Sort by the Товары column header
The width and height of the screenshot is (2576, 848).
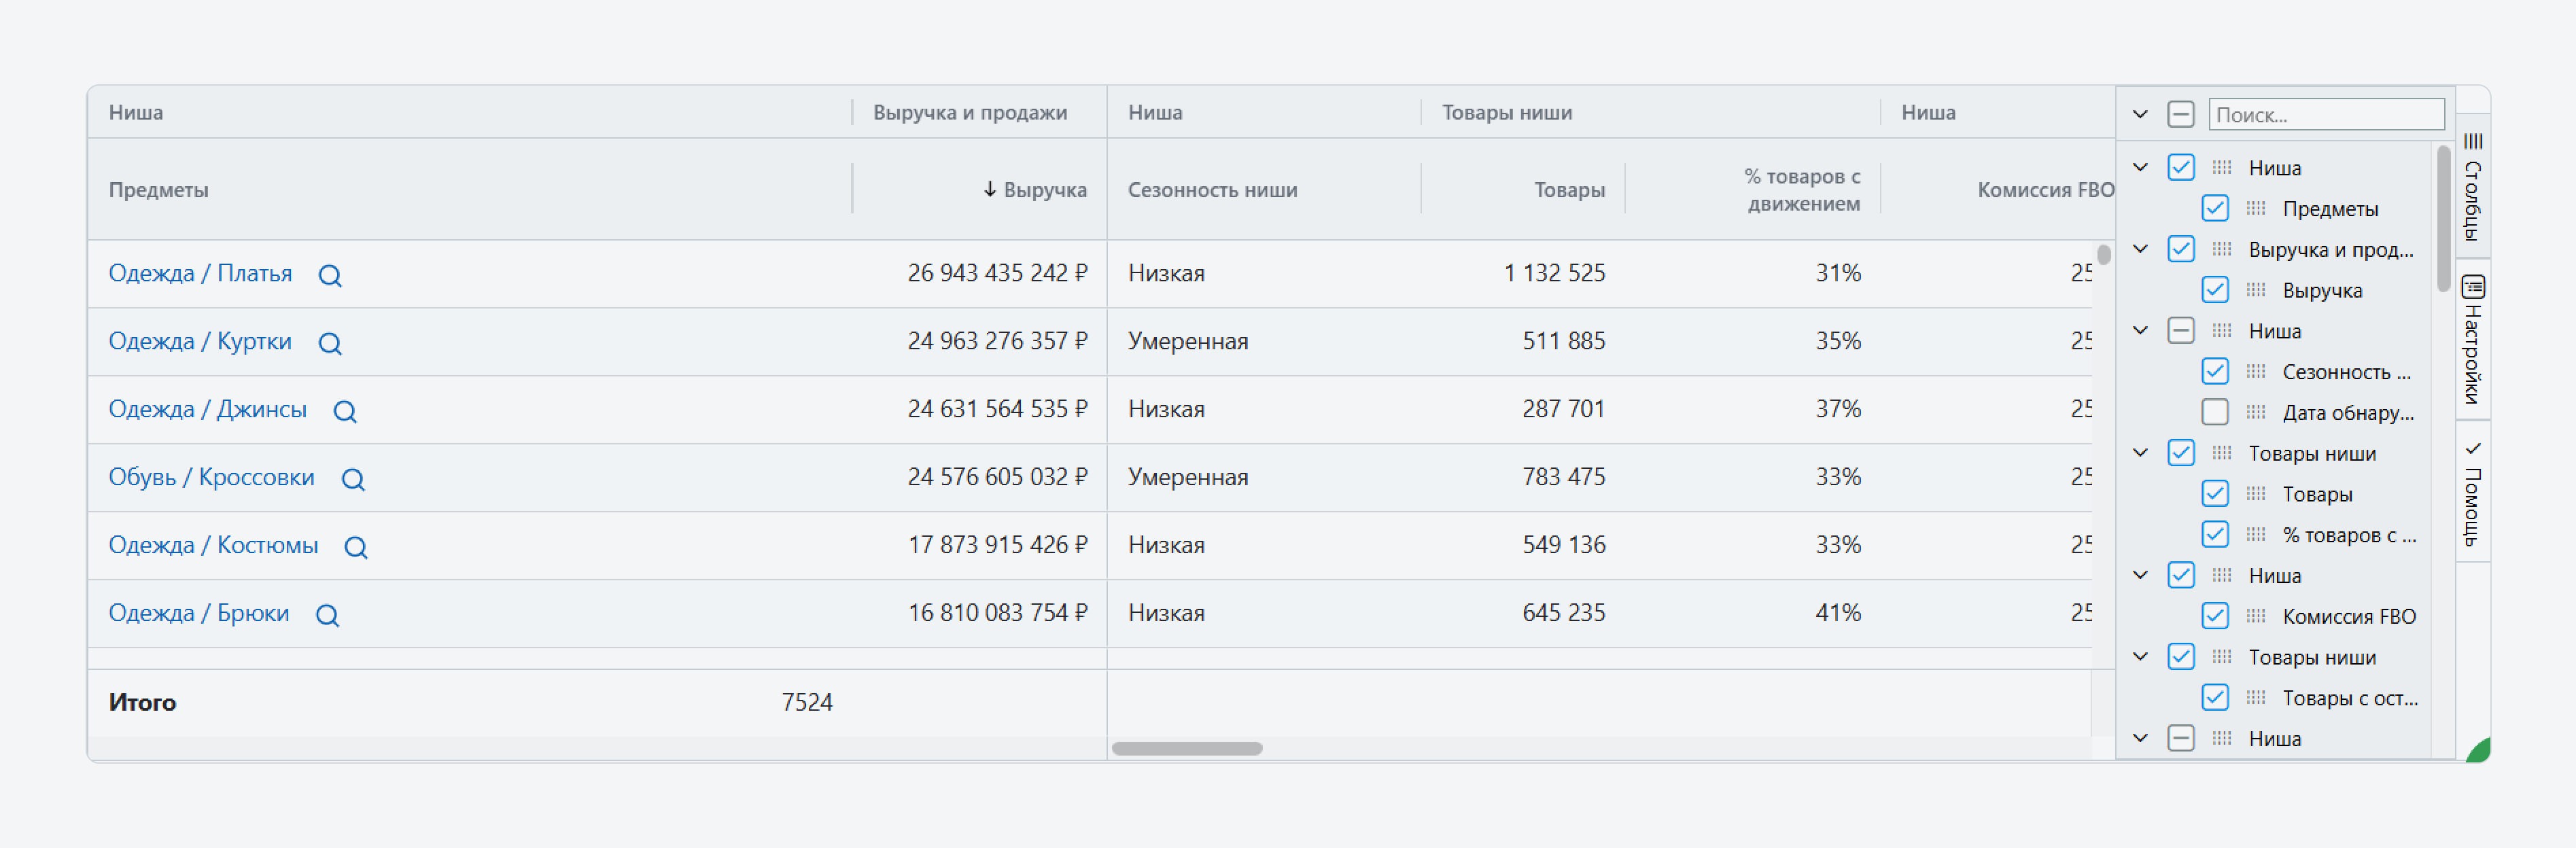coord(1569,189)
